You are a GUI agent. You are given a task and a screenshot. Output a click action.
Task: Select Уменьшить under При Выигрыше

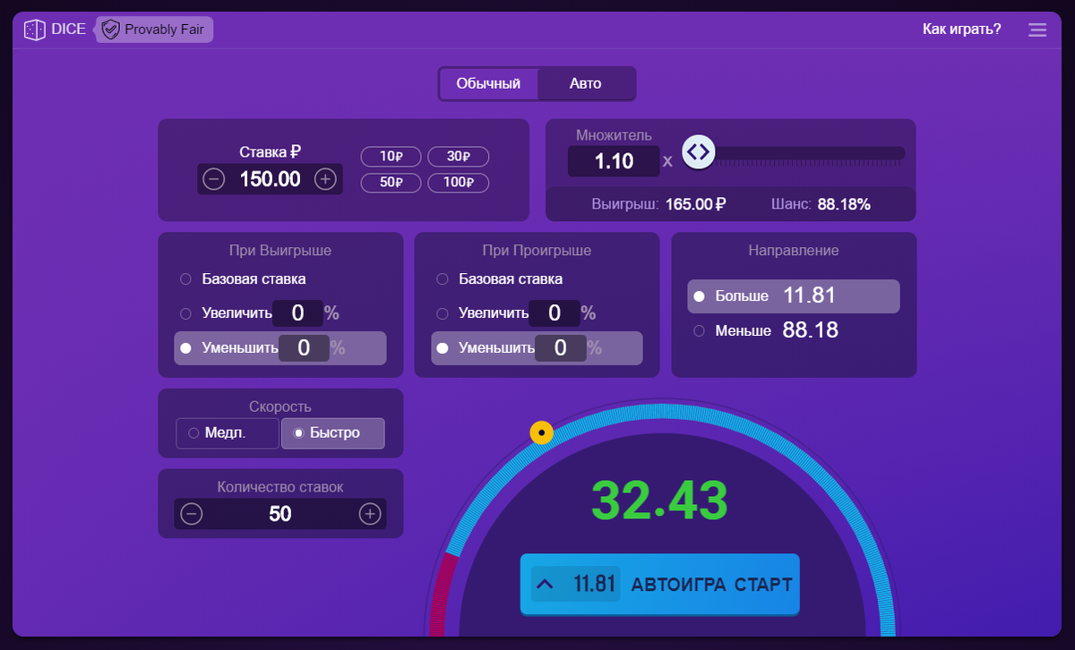pyautogui.click(x=280, y=348)
